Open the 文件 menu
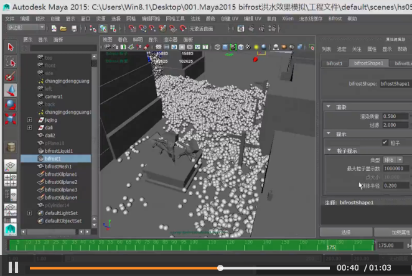This screenshot has width=412, height=276. 10,19
